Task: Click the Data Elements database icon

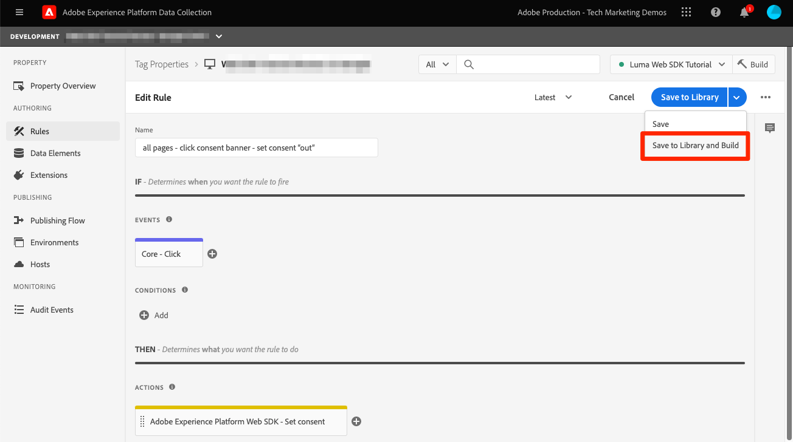Action: coord(19,153)
